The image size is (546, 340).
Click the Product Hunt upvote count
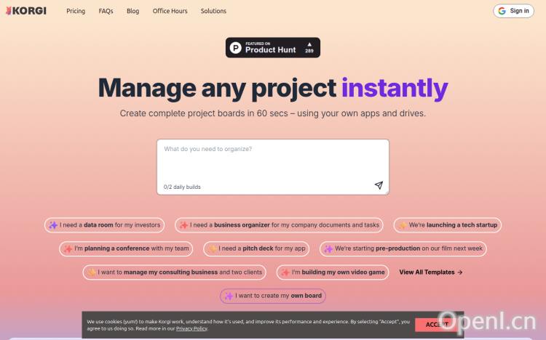[309, 48]
